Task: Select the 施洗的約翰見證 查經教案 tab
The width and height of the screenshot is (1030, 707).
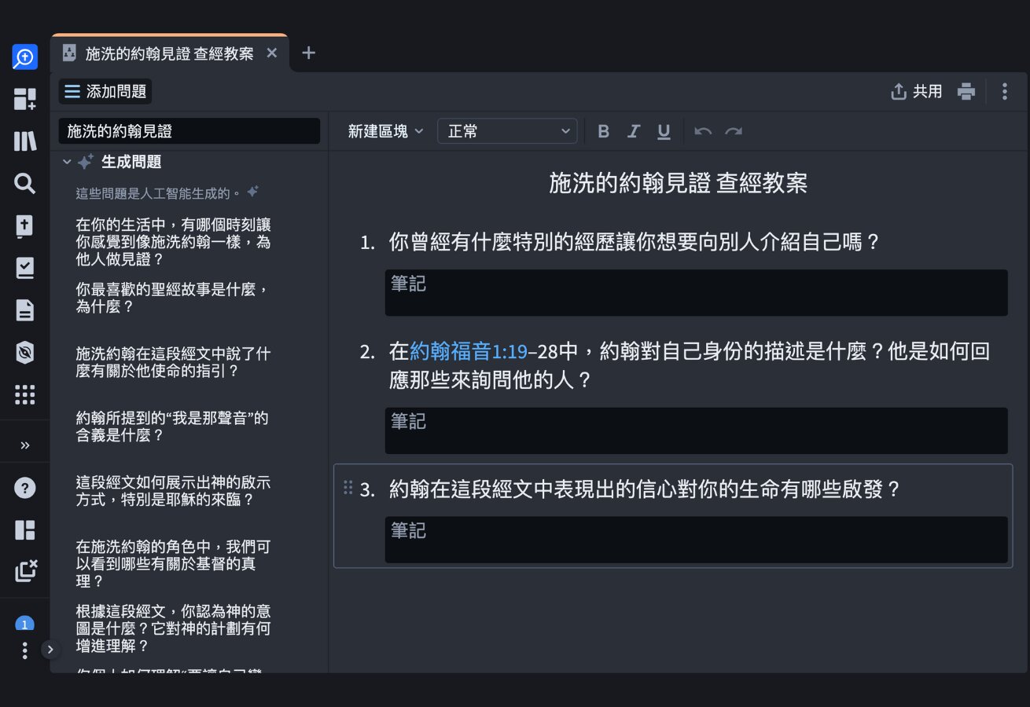Action: pos(169,53)
